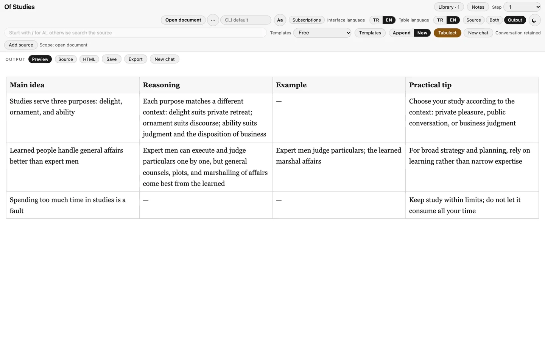This screenshot has width=545, height=340.
Task: Expand the Templates Free dropdown
Action: coord(322,33)
